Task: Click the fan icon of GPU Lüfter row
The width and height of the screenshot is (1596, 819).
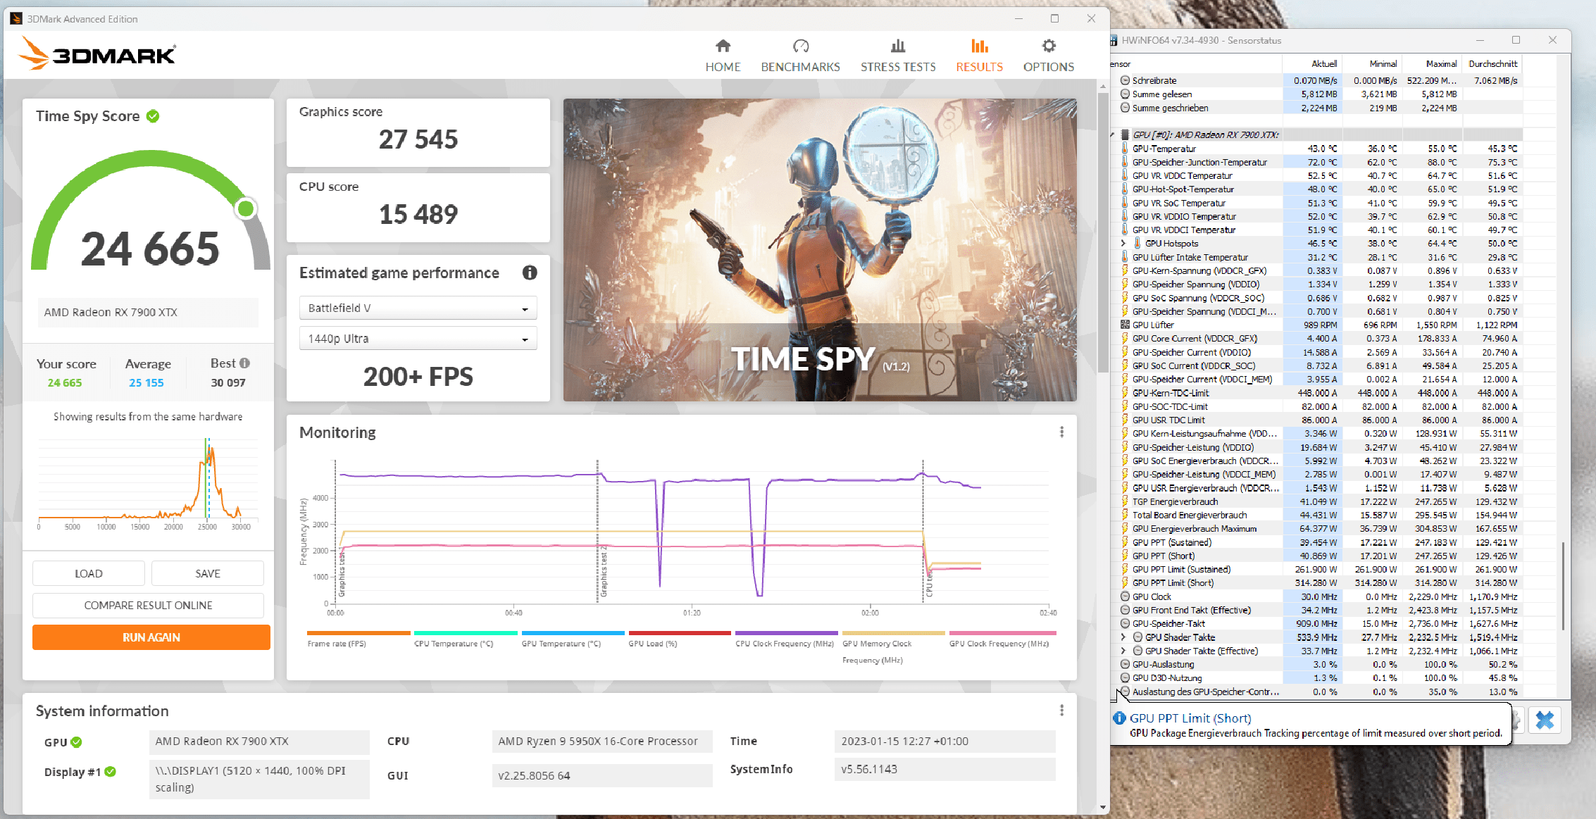Action: click(1125, 325)
